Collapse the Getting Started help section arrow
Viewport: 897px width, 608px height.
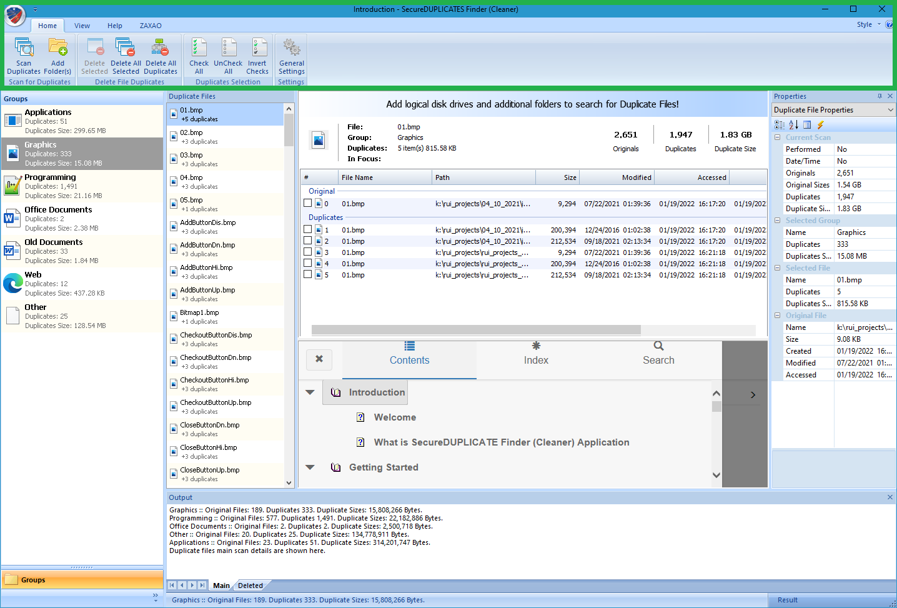click(310, 467)
